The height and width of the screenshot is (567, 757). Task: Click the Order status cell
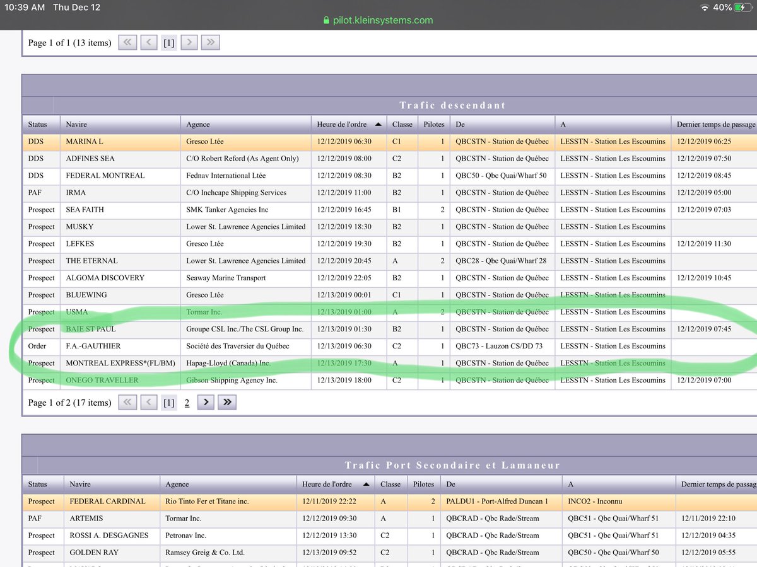point(41,346)
